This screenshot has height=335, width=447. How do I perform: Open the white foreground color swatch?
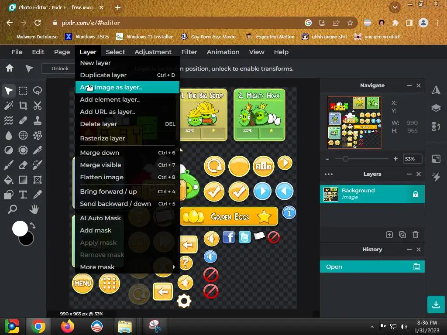pos(20,229)
